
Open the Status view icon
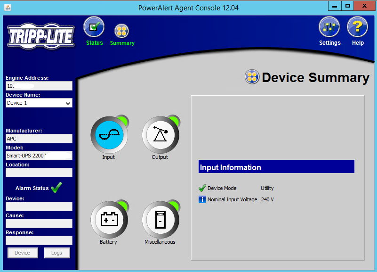[94, 27]
